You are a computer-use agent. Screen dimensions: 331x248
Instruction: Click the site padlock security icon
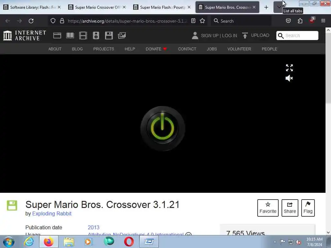[x=62, y=21]
